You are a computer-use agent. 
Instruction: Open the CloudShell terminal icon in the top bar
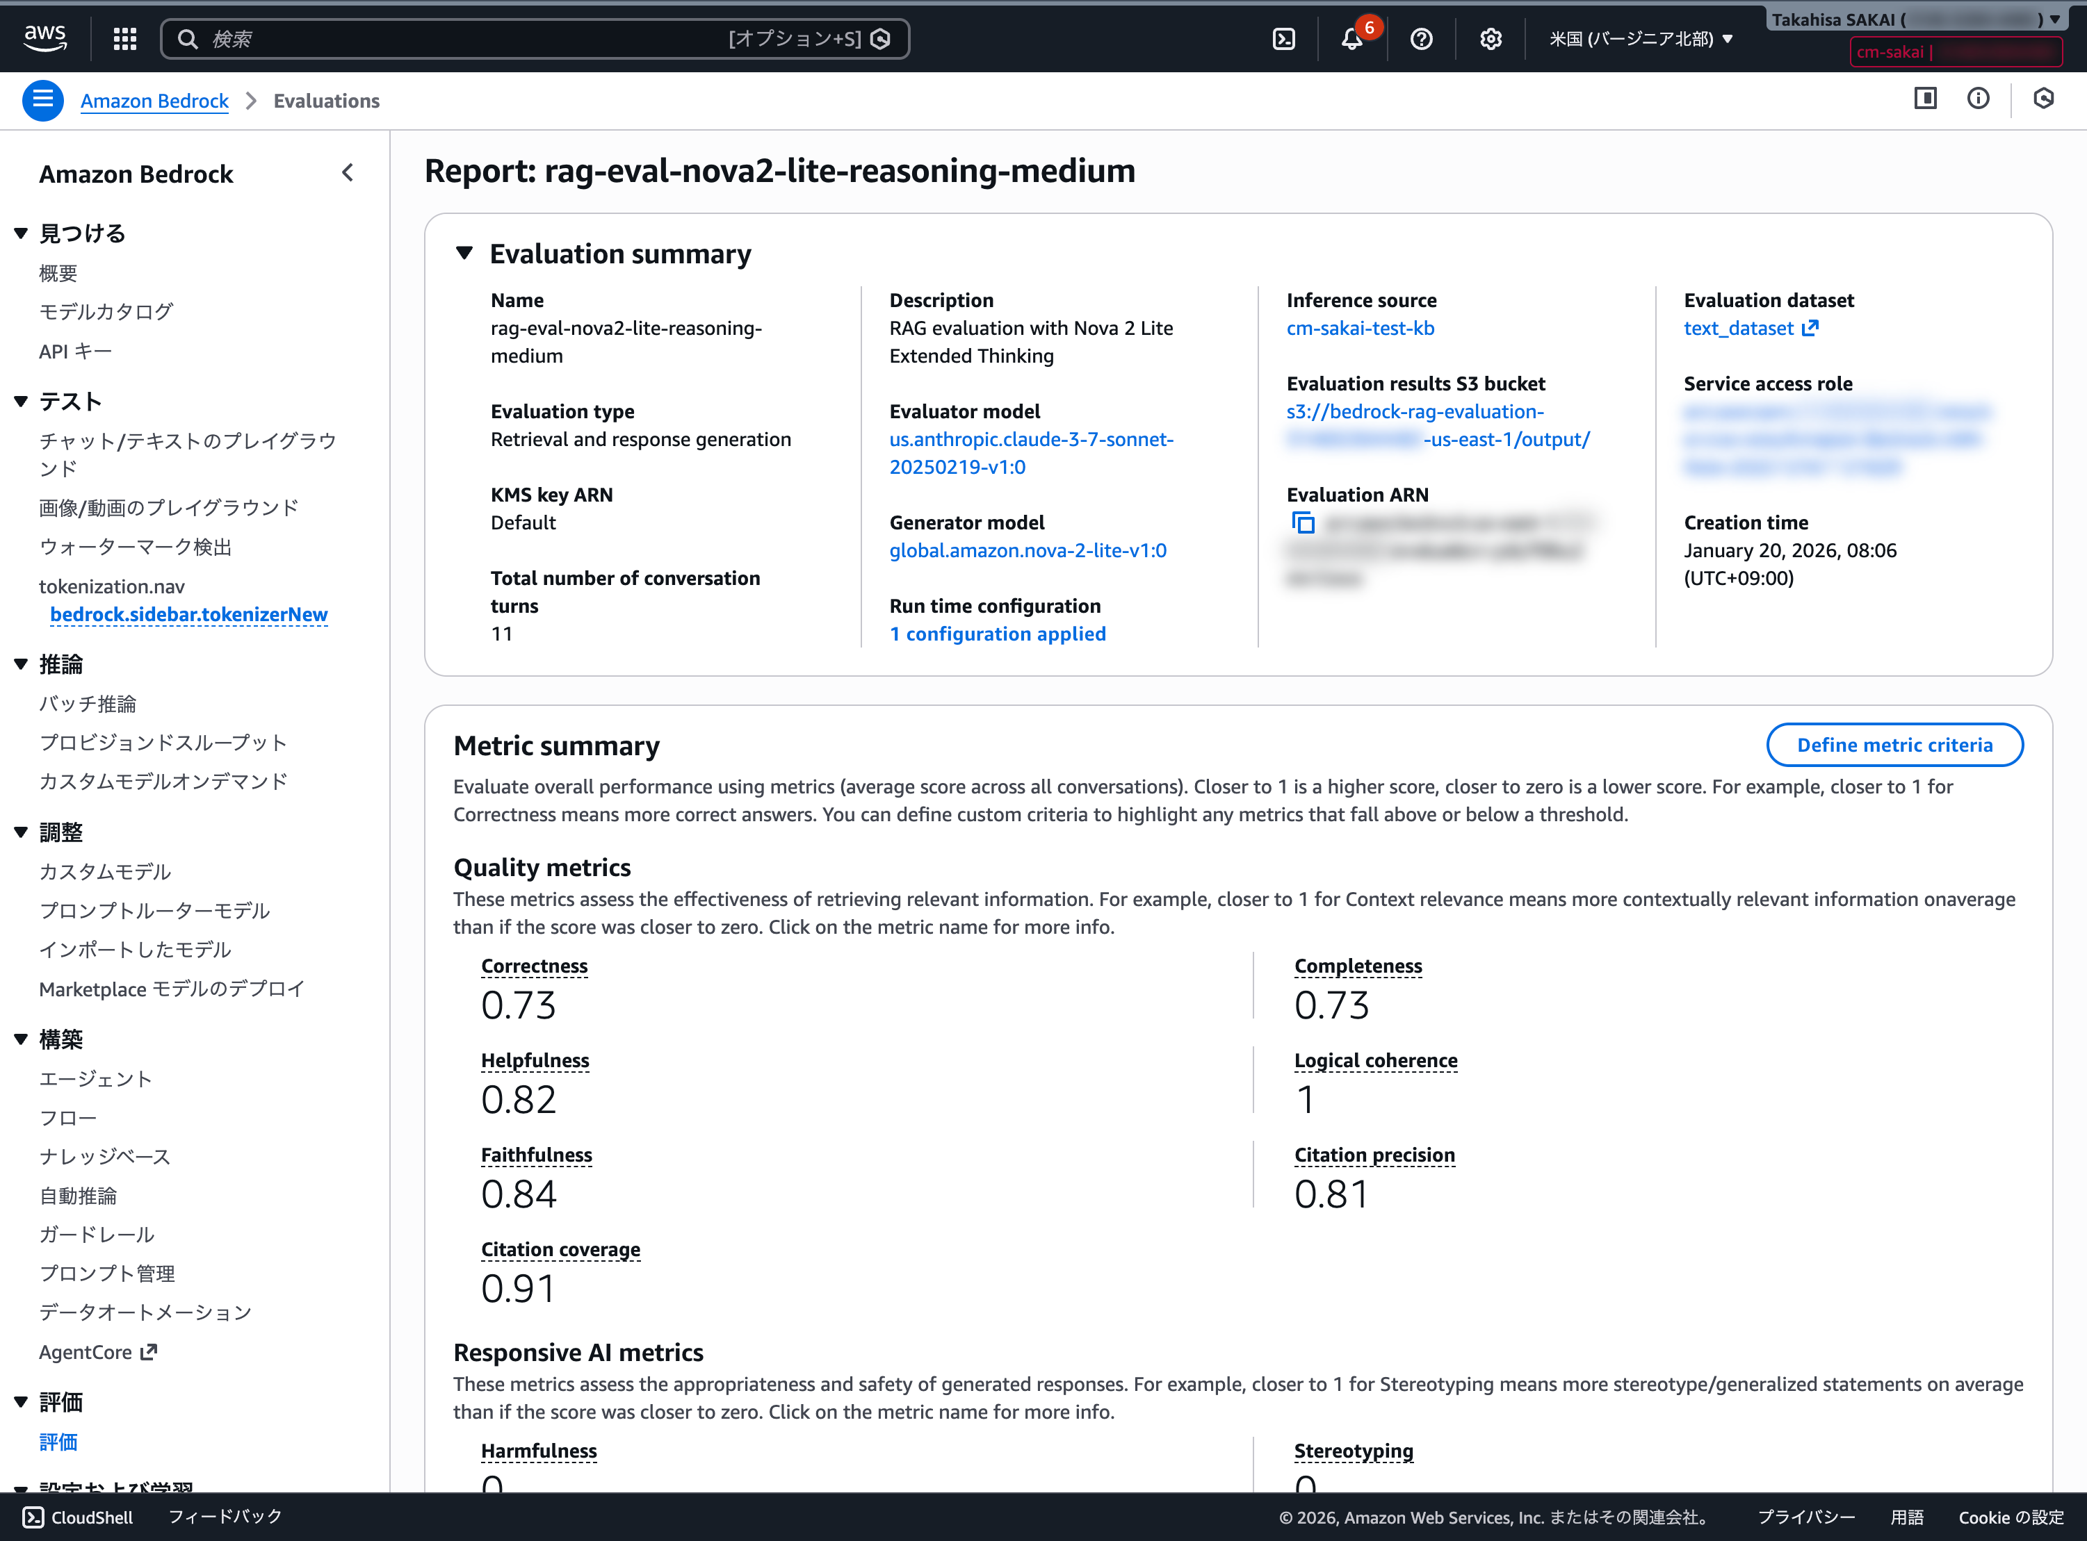tap(1284, 38)
